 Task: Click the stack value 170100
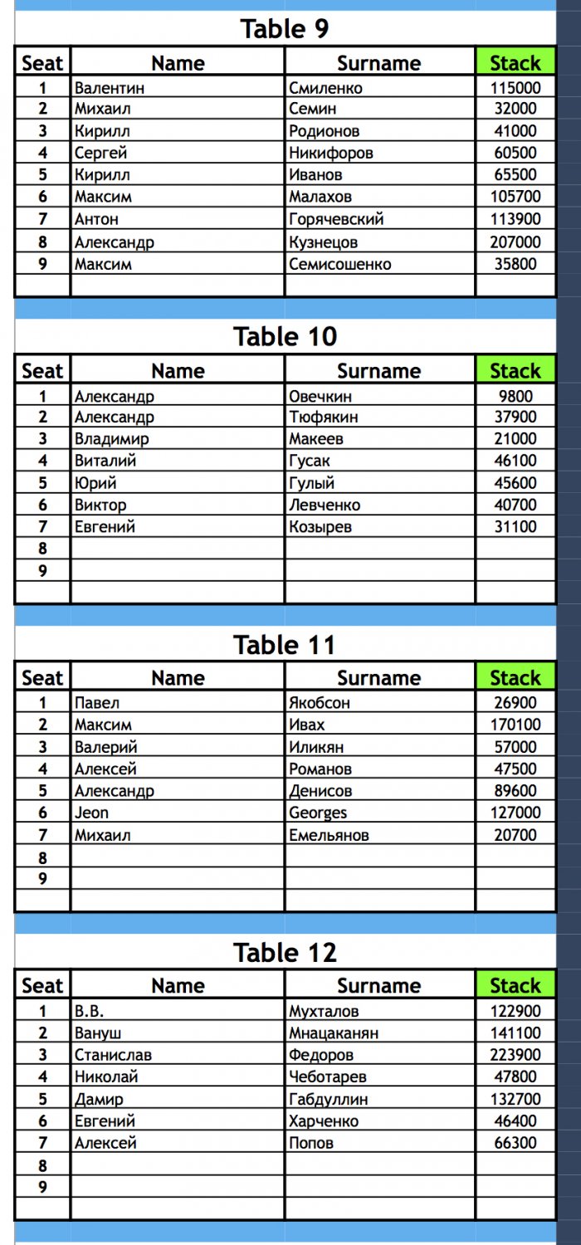(x=515, y=725)
